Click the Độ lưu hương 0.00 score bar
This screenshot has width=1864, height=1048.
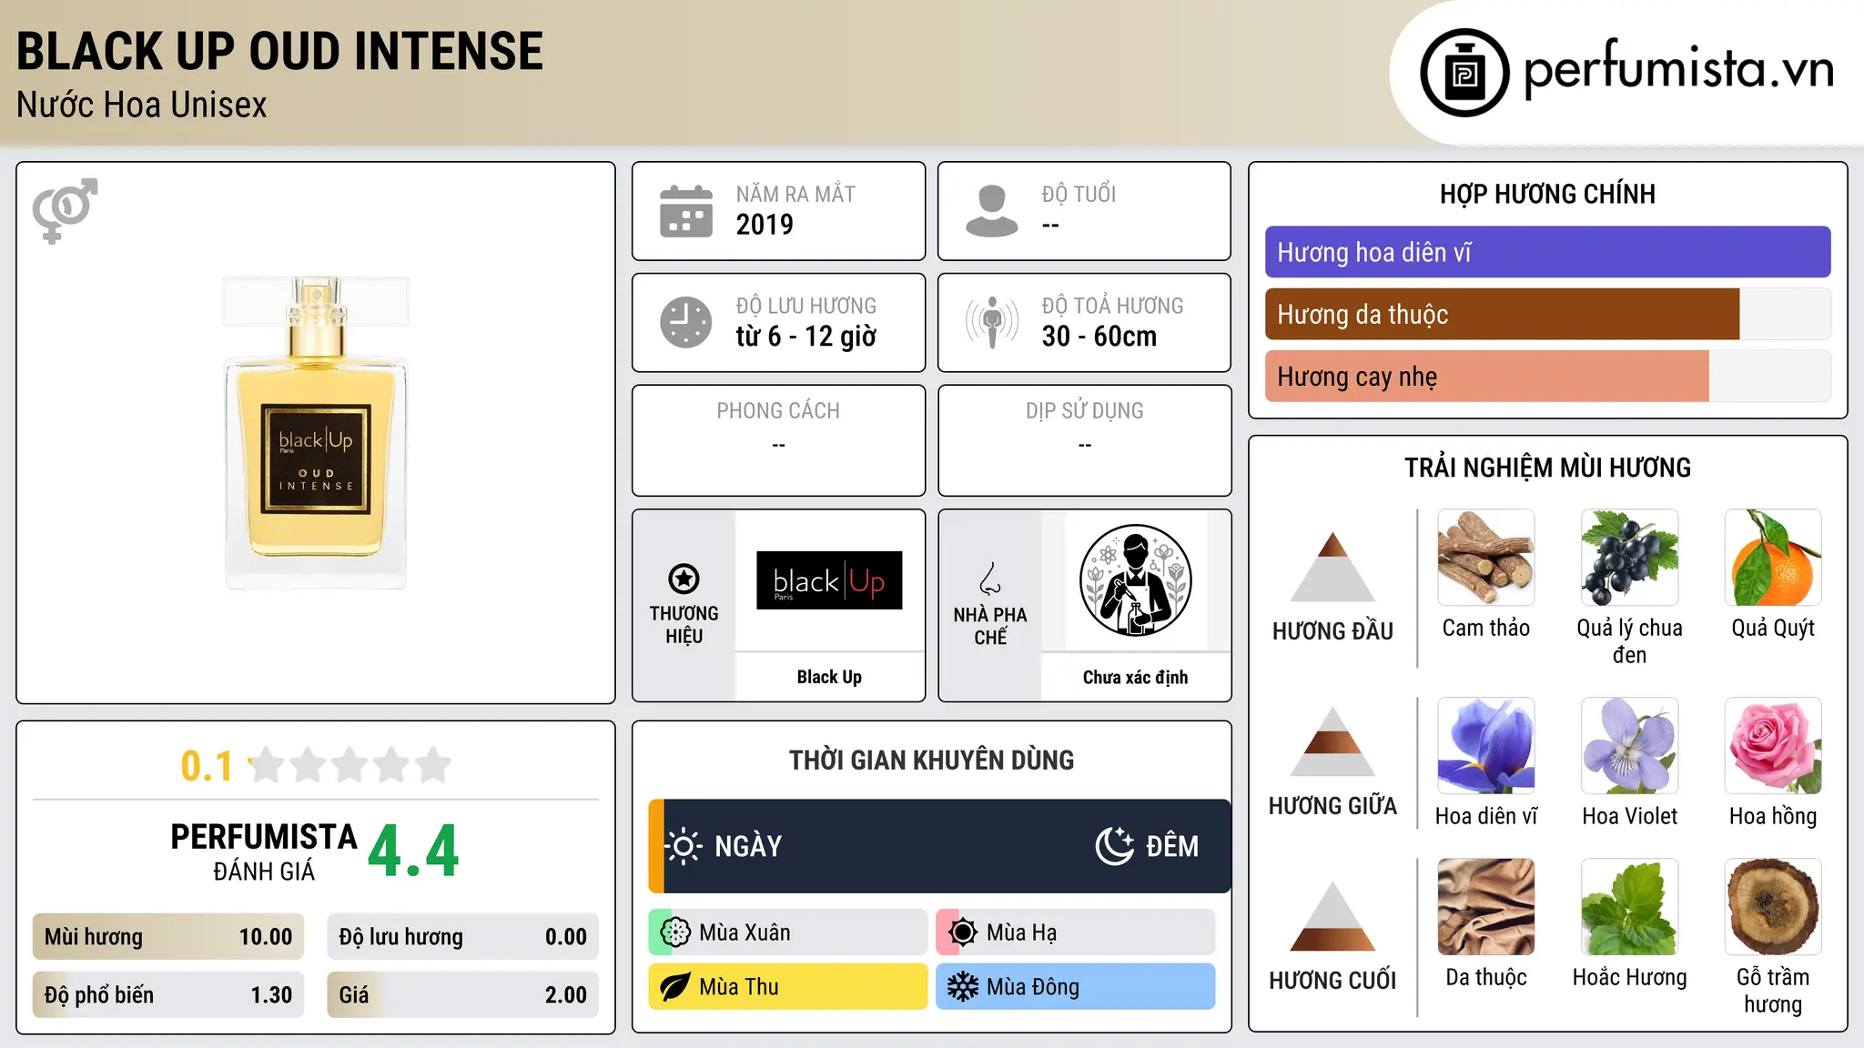click(x=462, y=937)
